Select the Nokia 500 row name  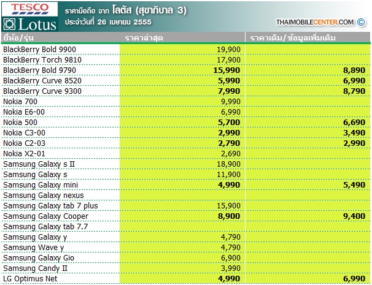click(20, 123)
